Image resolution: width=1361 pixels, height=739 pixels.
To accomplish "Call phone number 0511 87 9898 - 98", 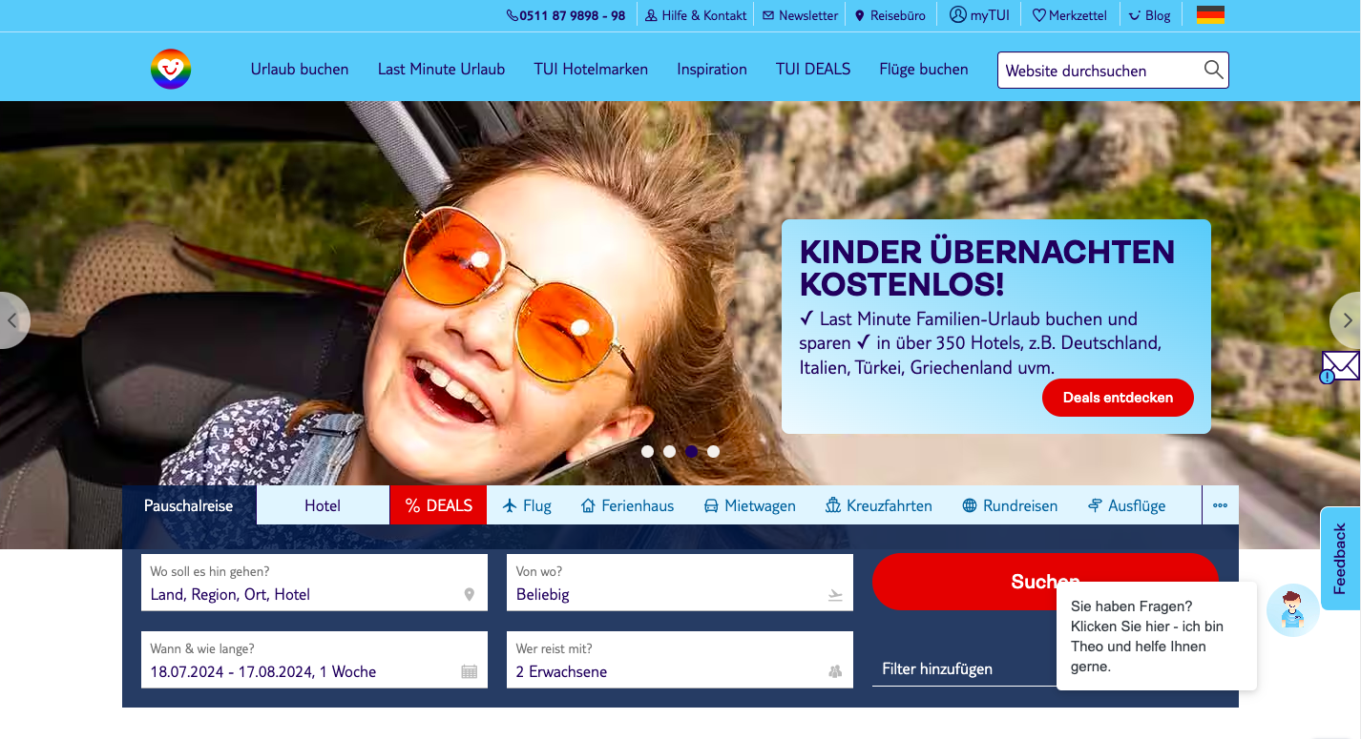I will 566,15.
